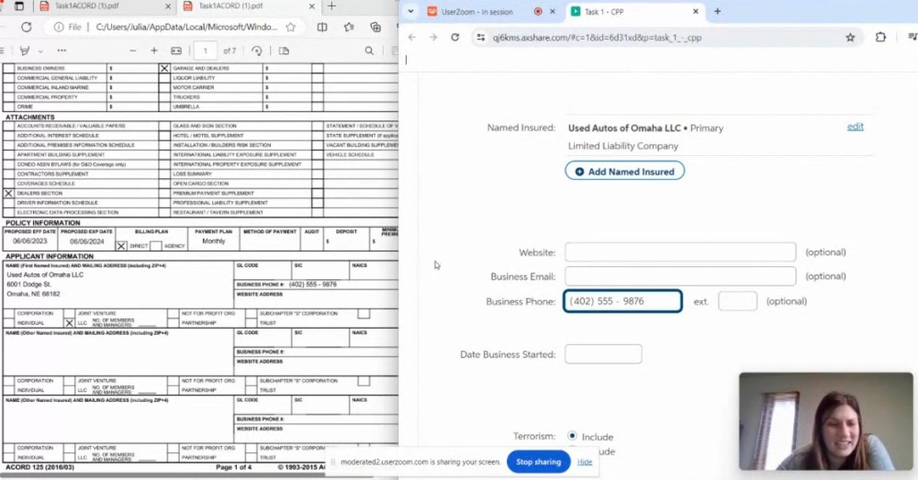The image size is (918, 480).
Task: Click the Add Named Insured button
Action: click(x=624, y=172)
